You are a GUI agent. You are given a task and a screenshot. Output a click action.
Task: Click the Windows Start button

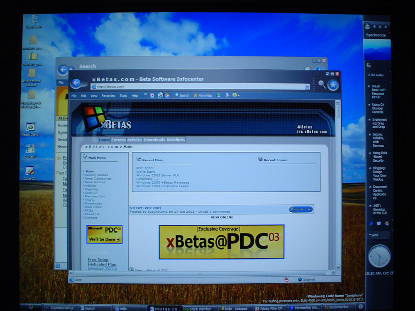(x=31, y=307)
